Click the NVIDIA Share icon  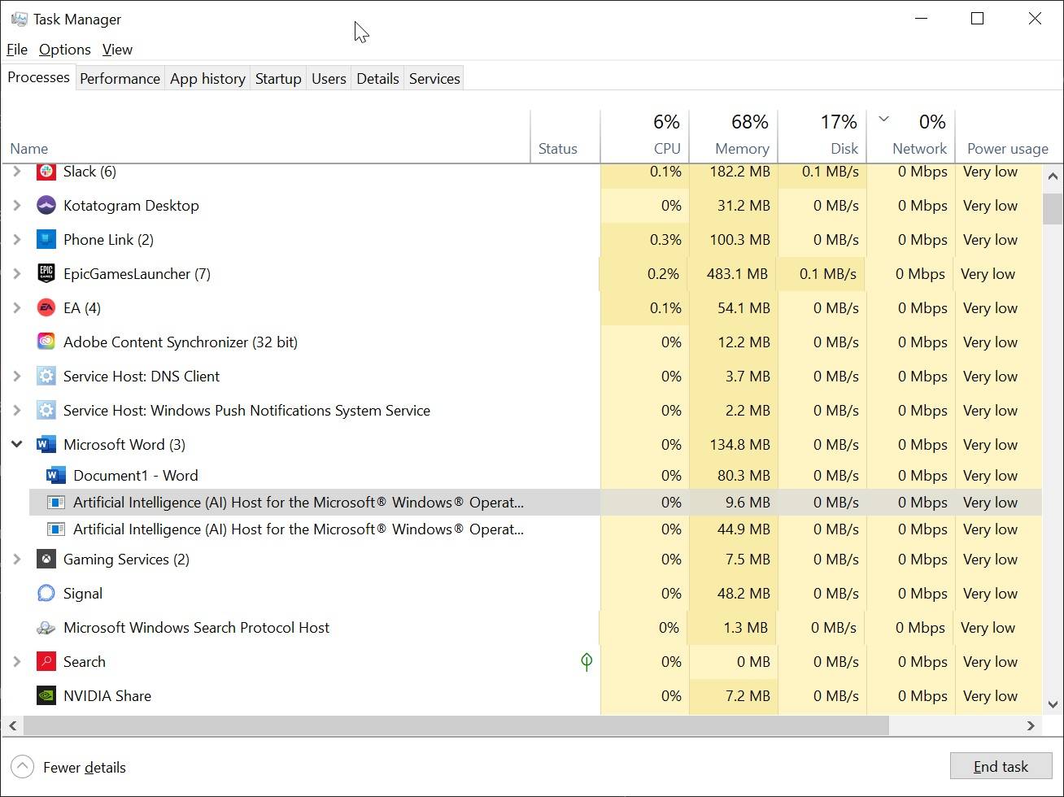pos(46,695)
